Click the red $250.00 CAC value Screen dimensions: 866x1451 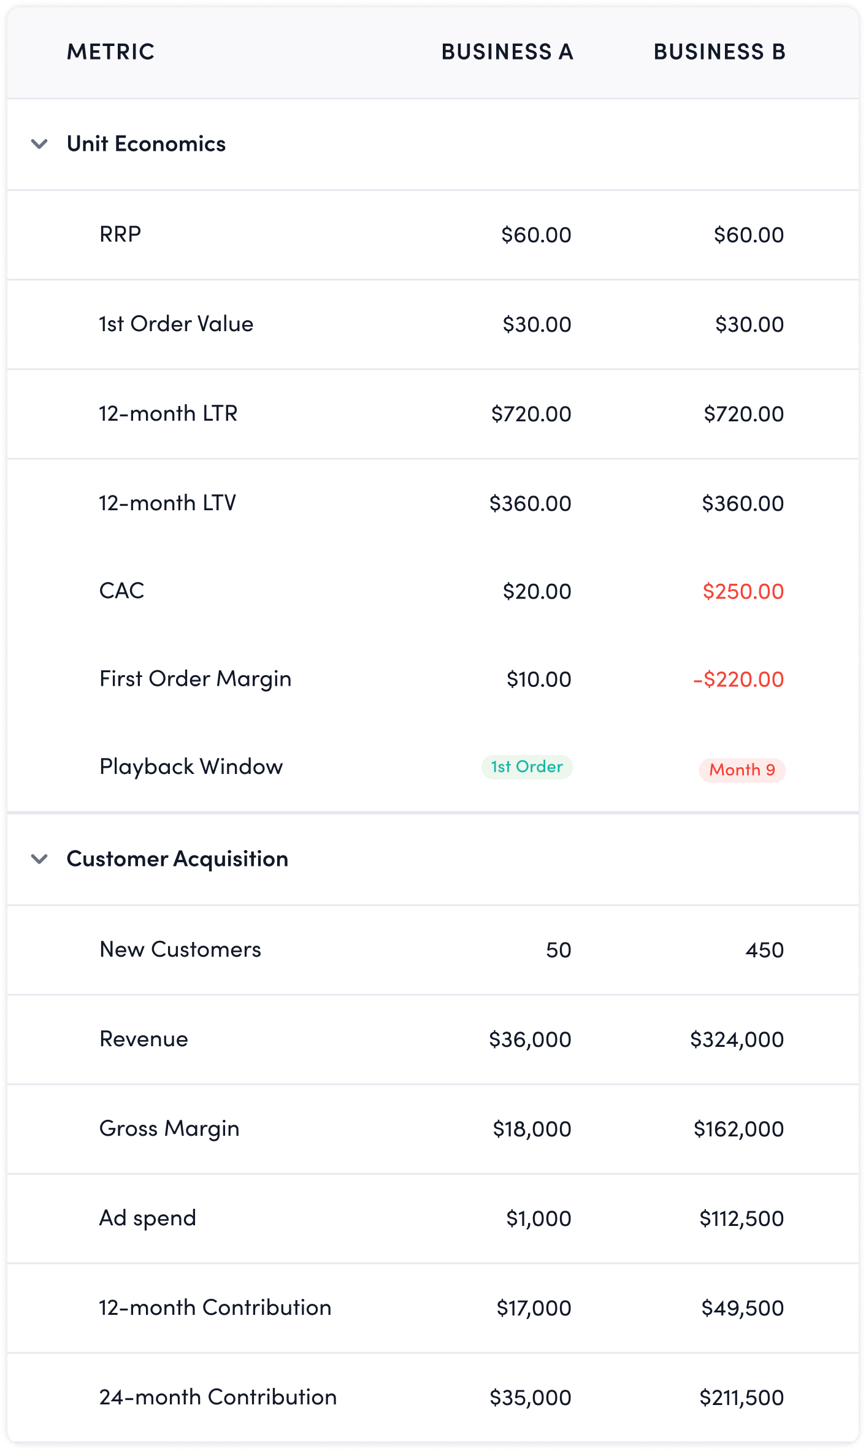point(743,591)
